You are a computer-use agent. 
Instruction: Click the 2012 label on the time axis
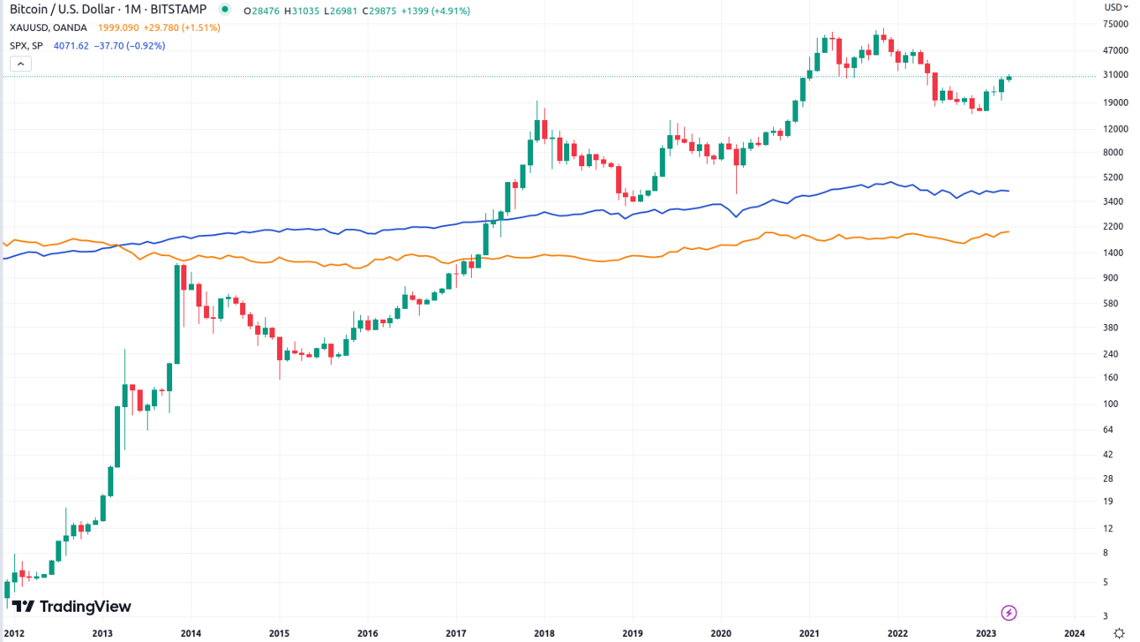(x=13, y=633)
